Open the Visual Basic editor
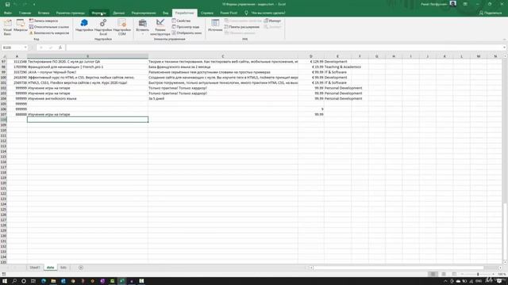Image resolution: width=508 pixels, height=285 pixels. tap(7, 27)
